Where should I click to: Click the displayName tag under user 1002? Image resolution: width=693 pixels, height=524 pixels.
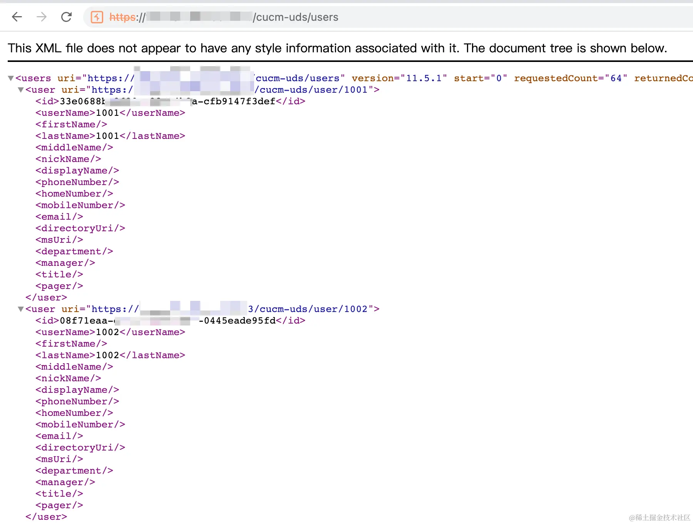tap(77, 390)
